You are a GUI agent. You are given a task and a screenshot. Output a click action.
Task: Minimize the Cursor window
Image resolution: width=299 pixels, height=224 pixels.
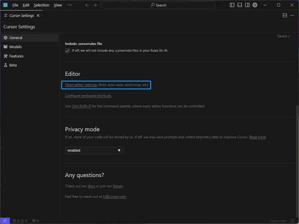[x=265, y=5]
